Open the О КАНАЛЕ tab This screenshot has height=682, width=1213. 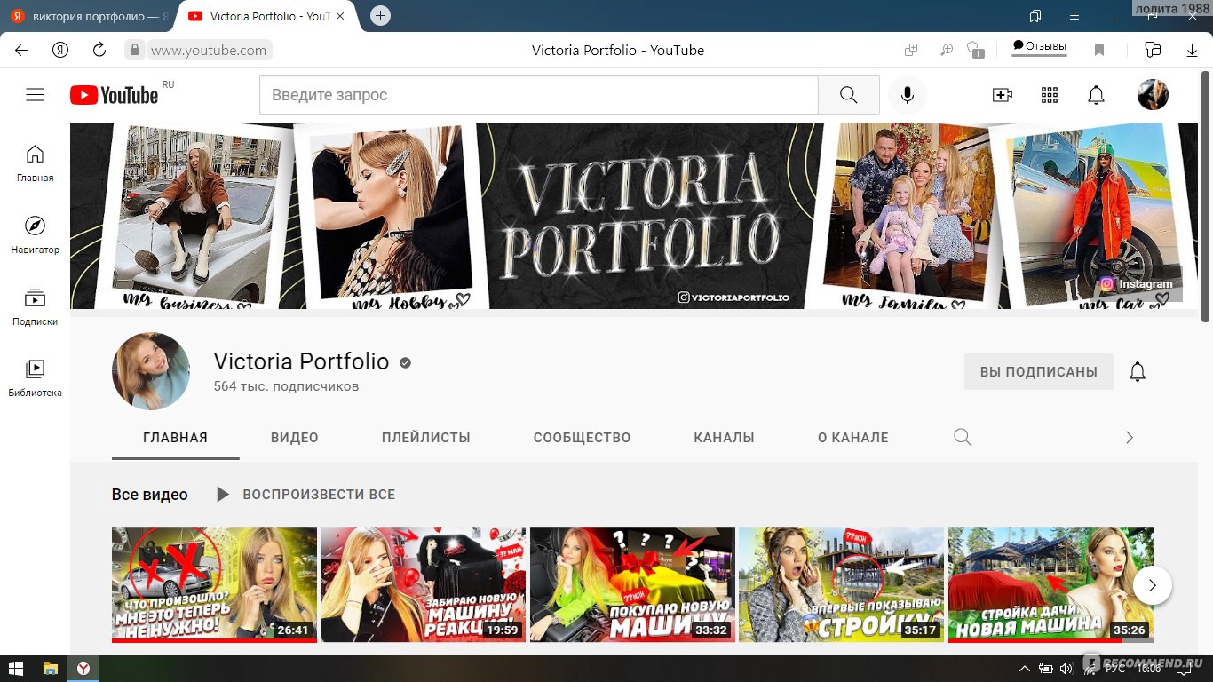853,438
